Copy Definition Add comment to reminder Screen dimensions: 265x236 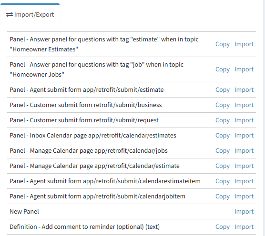(223, 227)
